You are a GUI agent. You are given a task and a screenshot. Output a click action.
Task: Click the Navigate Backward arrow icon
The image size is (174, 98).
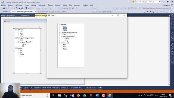click(x=4, y=8)
